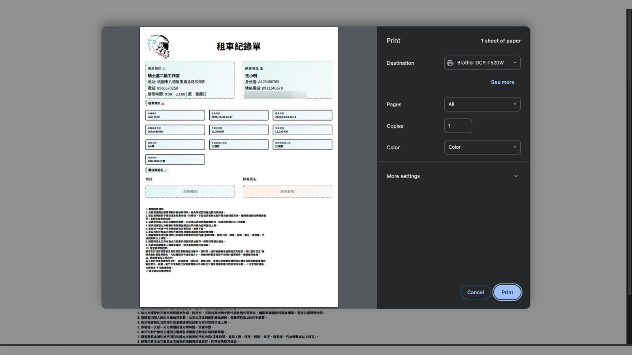Click the NTD 3000 元整 total field
Image resolution: width=632 pixels, height=355 pixels.
point(175,159)
